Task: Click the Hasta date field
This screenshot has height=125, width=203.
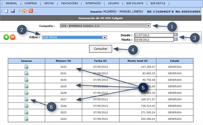Action: [154, 40]
